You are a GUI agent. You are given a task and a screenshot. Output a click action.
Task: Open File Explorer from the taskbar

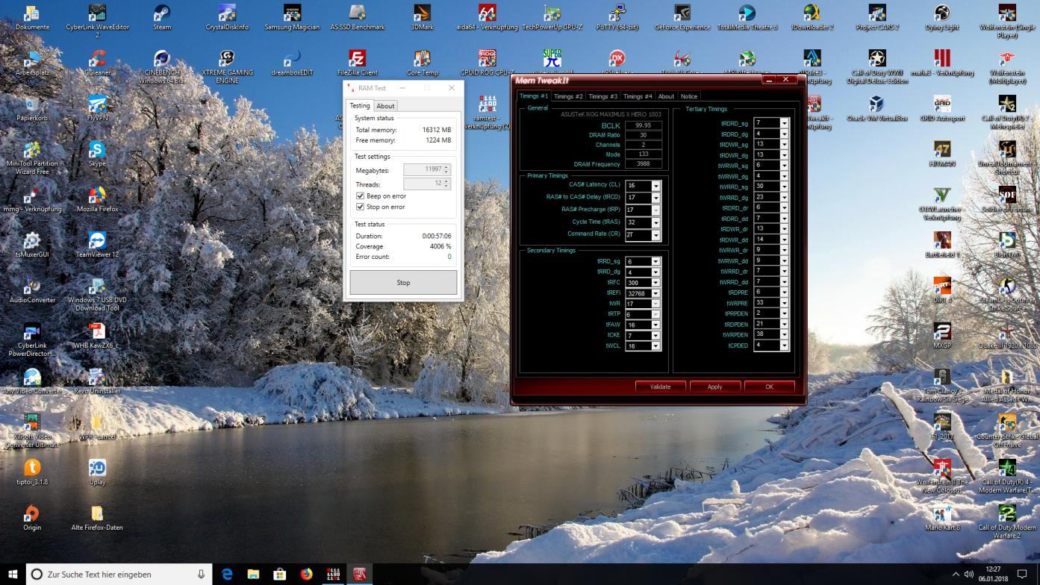[253, 574]
